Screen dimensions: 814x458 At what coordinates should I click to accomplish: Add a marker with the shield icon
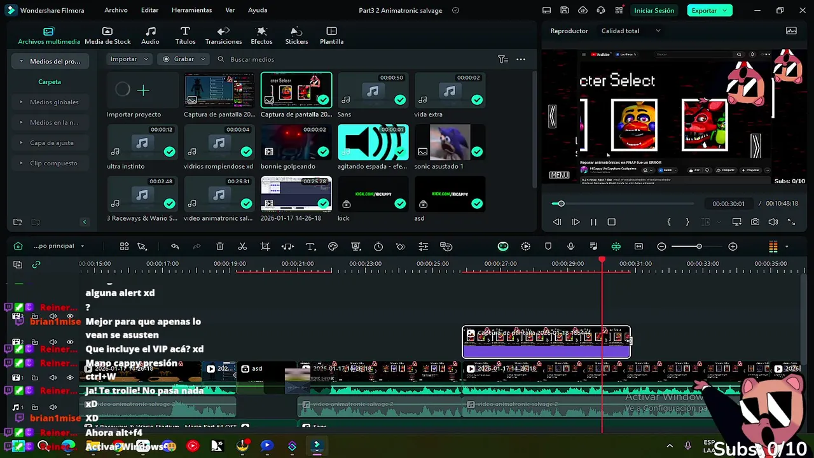click(x=548, y=247)
